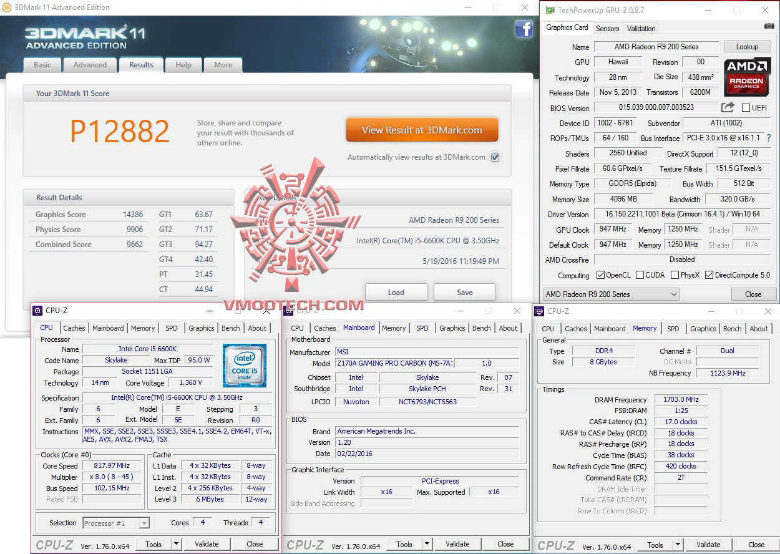Click Memory Size 4096 MB field
The image size is (780, 554).
[x=623, y=199]
